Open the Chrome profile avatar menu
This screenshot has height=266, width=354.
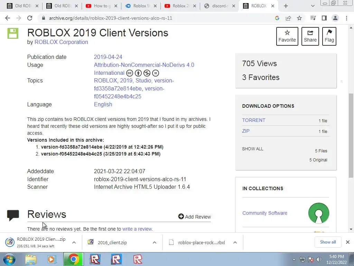coord(335,18)
